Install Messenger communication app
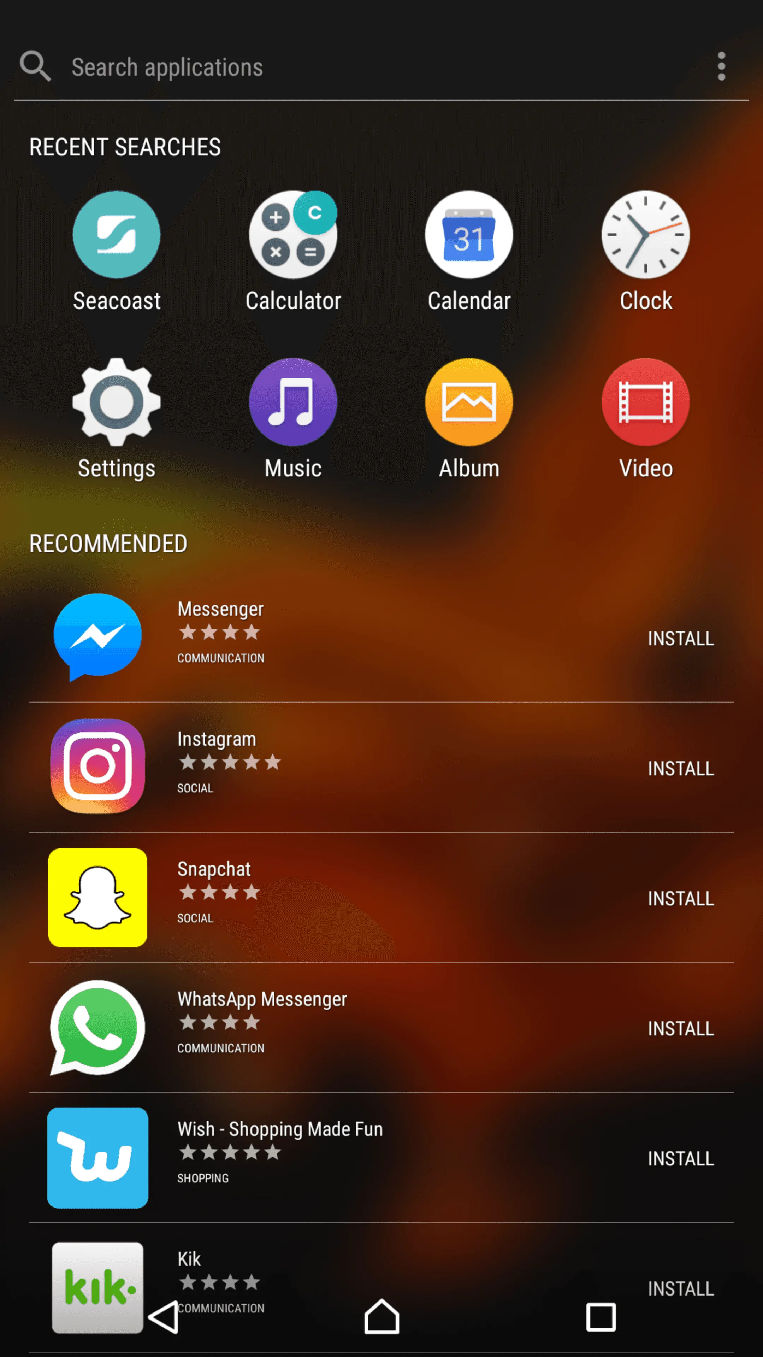 click(x=681, y=638)
